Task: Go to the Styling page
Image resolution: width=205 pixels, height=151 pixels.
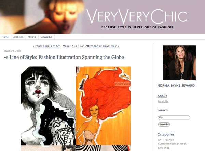Action: pos(32,37)
